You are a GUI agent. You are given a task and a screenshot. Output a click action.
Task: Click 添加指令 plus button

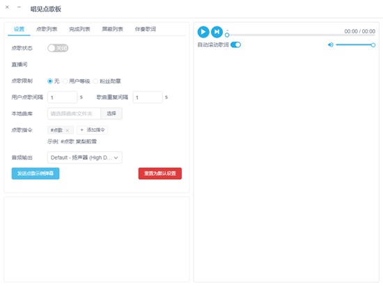(93, 130)
